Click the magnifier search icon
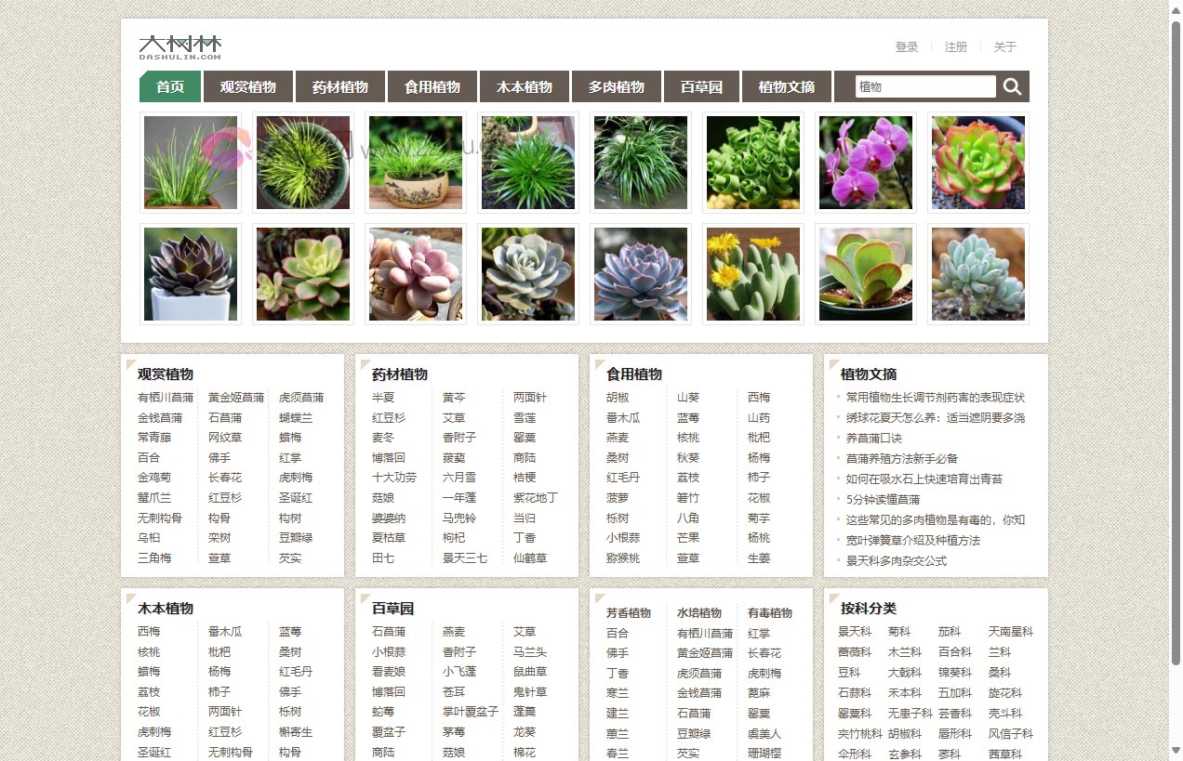The image size is (1183, 761). coord(1012,86)
